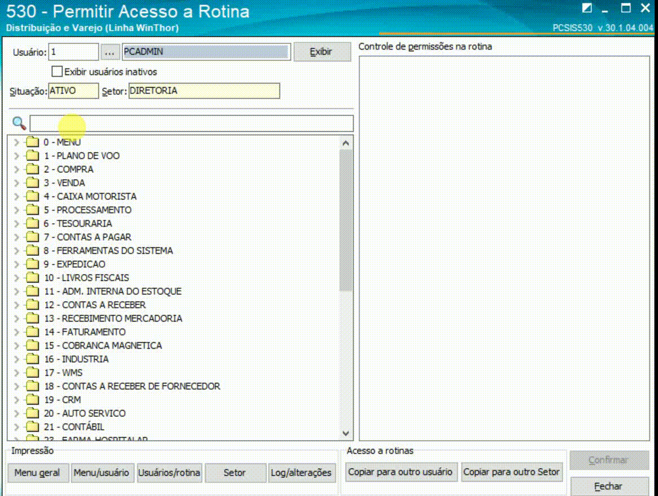Click the PCADMIN user name field
658x496 pixels.
click(205, 51)
